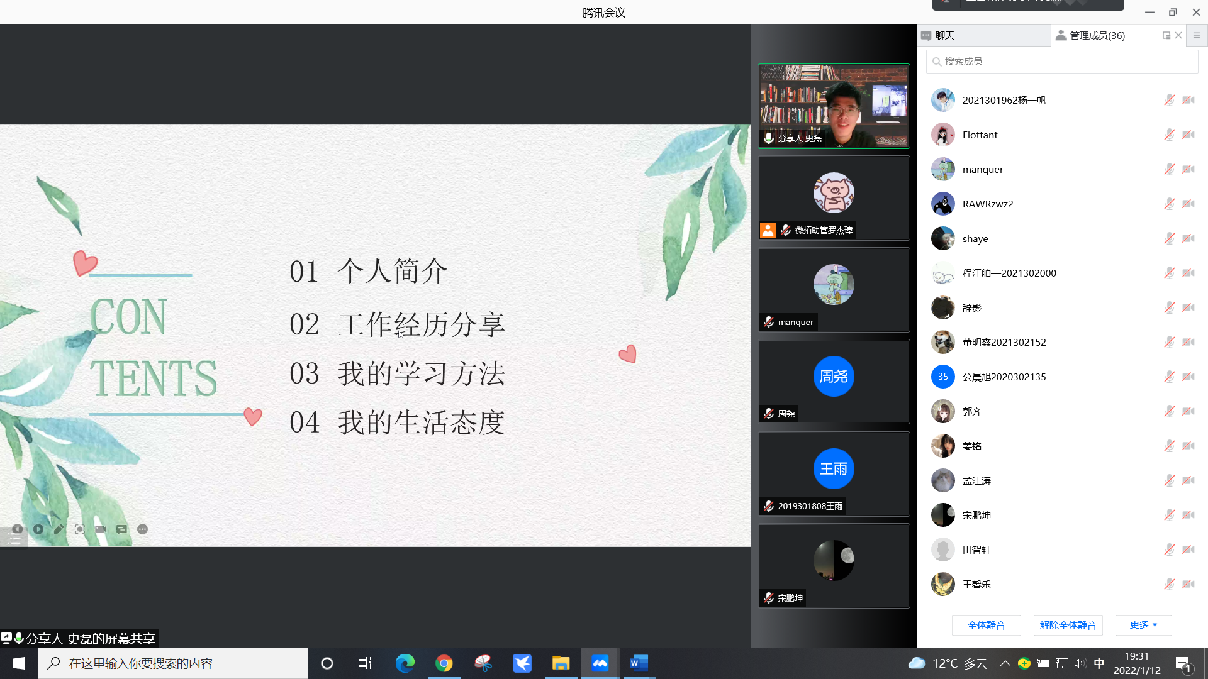Click 解除全体静音 unmute all button
The width and height of the screenshot is (1208, 679).
[1068, 625]
